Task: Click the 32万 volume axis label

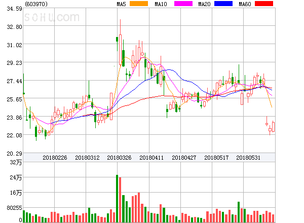Action: (x=16, y=162)
